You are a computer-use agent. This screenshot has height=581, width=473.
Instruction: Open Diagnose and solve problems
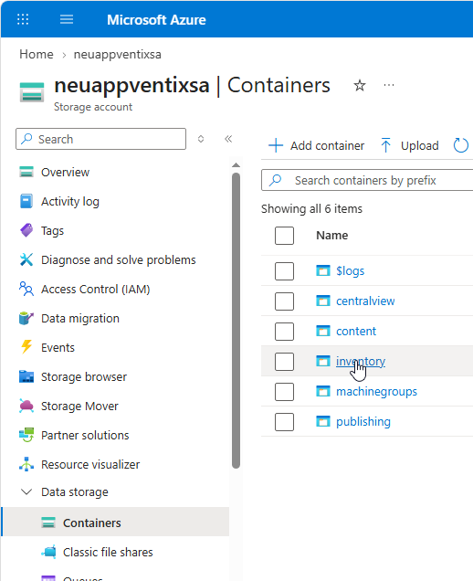pyautogui.click(x=118, y=260)
